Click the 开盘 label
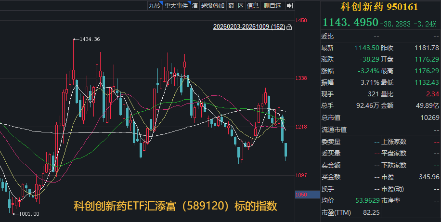The image size is (441, 222). coord(387,59)
